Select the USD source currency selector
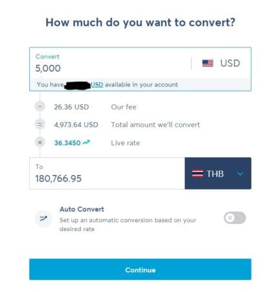The height and width of the screenshot is (292, 278). click(221, 64)
